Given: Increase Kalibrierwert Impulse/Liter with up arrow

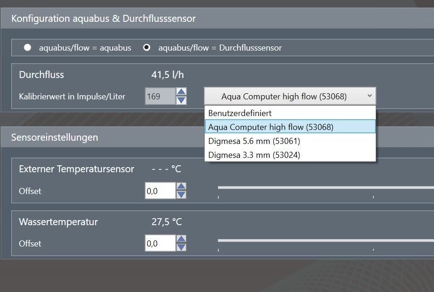Looking at the screenshot, I should pyautogui.click(x=181, y=91).
